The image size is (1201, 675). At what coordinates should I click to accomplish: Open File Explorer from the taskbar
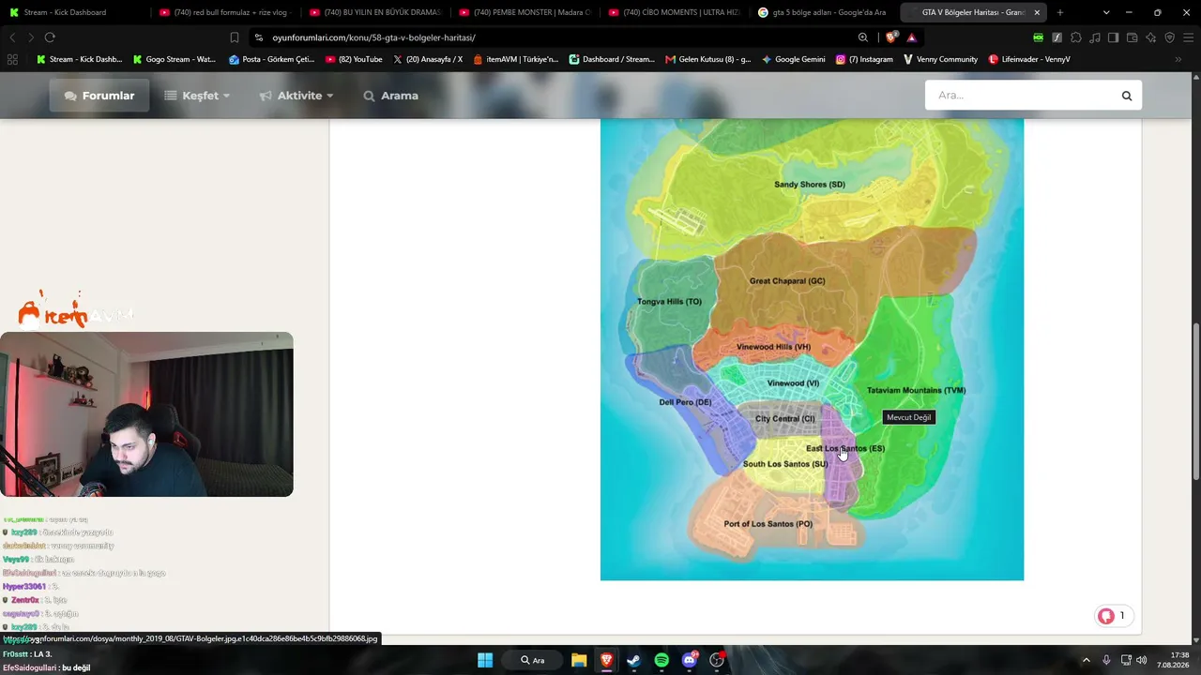579,660
